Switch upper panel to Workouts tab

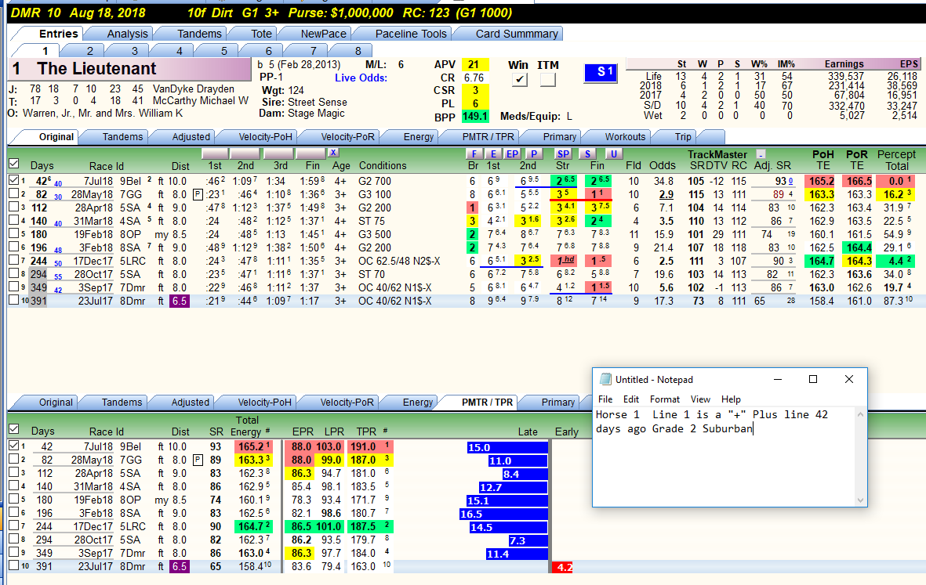pyautogui.click(x=626, y=137)
